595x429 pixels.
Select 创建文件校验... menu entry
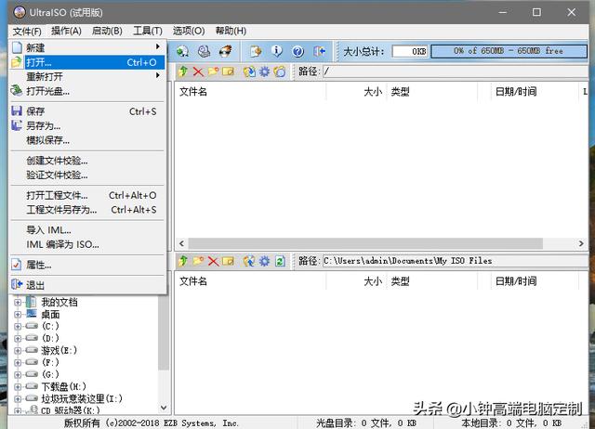[x=87, y=161]
